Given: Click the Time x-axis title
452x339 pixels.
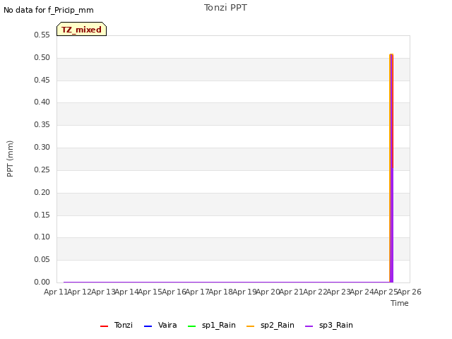Looking at the screenshot, I should pyautogui.click(x=400, y=303).
